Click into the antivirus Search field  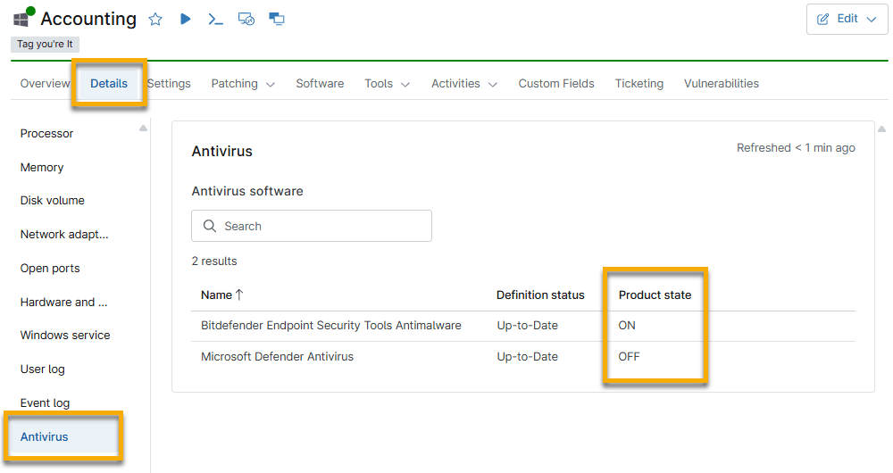(312, 226)
